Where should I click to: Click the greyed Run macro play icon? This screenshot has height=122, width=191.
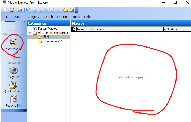[58, 10]
